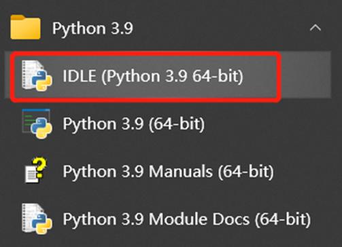This screenshot has height=247, width=342.
Task: Click the word Manuals in the list
Action: tap(180, 171)
